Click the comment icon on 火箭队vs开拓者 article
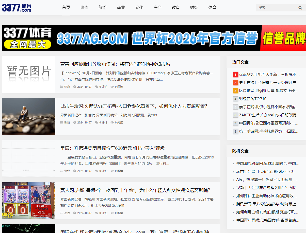The height and width of the screenshot is (233, 306). coord(96,122)
